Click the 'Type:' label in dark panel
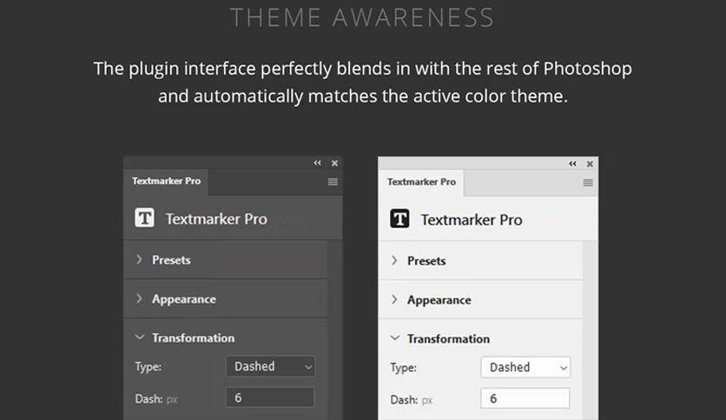This screenshot has width=726, height=420. pyautogui.click(x=148, y=367)
